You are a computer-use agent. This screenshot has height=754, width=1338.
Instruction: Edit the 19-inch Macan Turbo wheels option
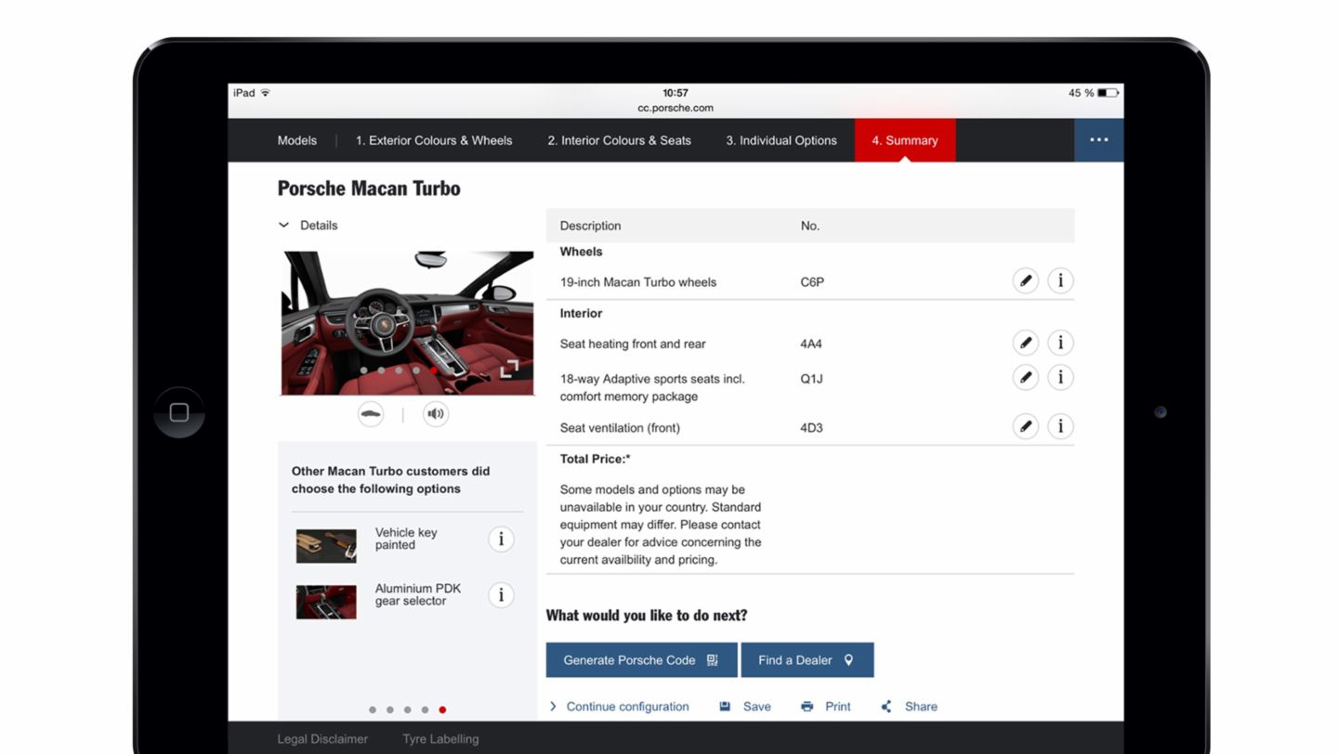(x=1025, y=279)
